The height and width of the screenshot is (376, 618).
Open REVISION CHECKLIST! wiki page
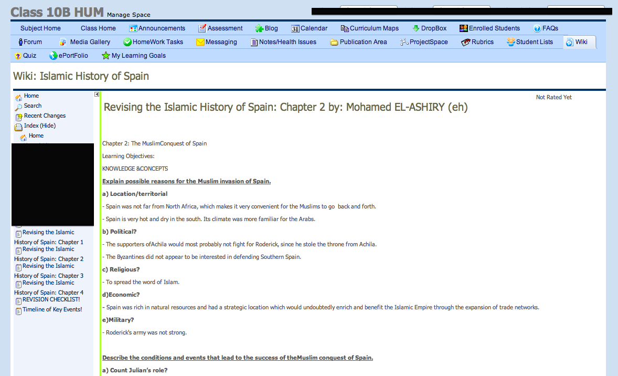coord(51,299)
